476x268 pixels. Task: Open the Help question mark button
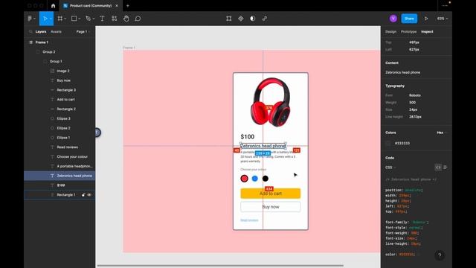pyautogui.click(x=440, y=255)
